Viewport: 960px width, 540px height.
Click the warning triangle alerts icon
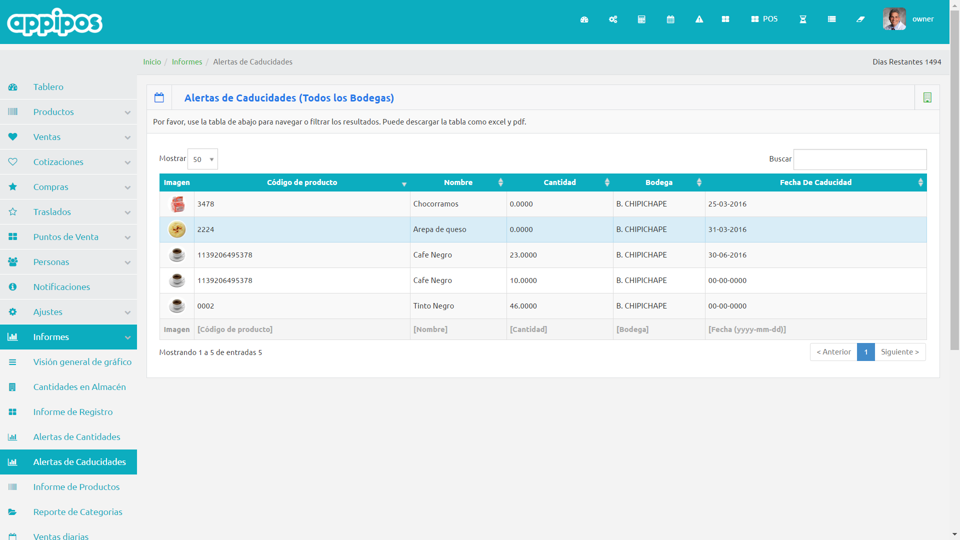coord(699,19)
